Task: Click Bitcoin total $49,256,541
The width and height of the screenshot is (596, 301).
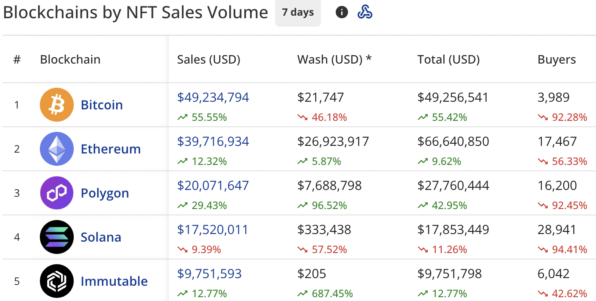Action: click(x=453, y=98)
